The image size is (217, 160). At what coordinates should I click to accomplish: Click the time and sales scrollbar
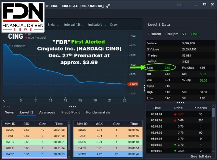[x=213, y=129]
